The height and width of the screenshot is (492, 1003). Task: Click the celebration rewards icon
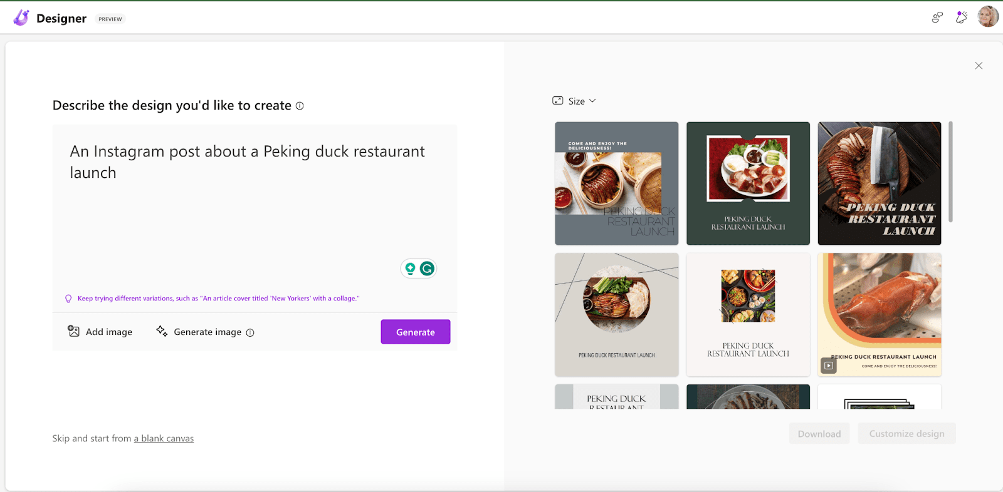961,18
